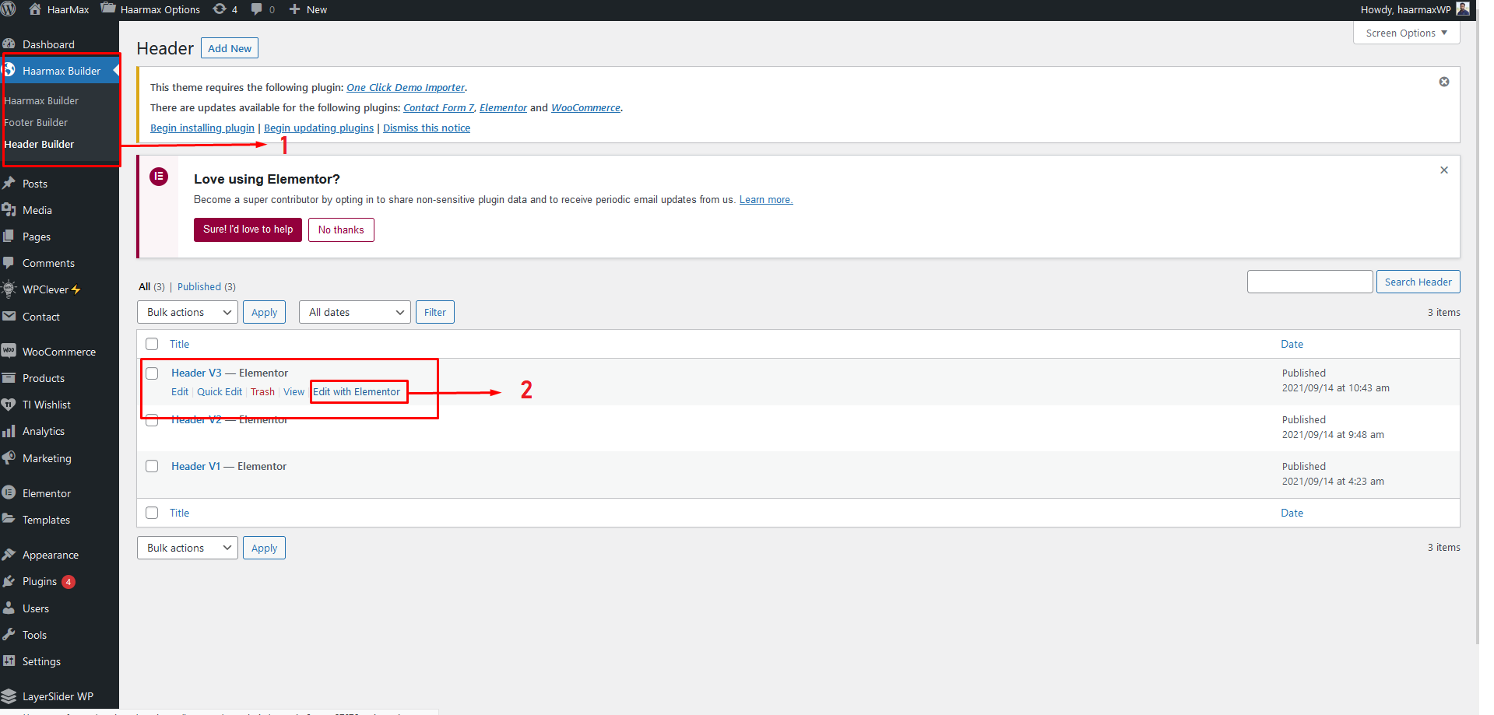Click the plus New icon in admin bar
The image size is (1494, 715).
(x=294, y=9)
